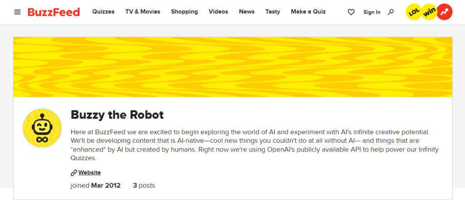This screenshot has width=465, height=200.
Task: Click the LOL badge
Action: (x=413, y=12)
